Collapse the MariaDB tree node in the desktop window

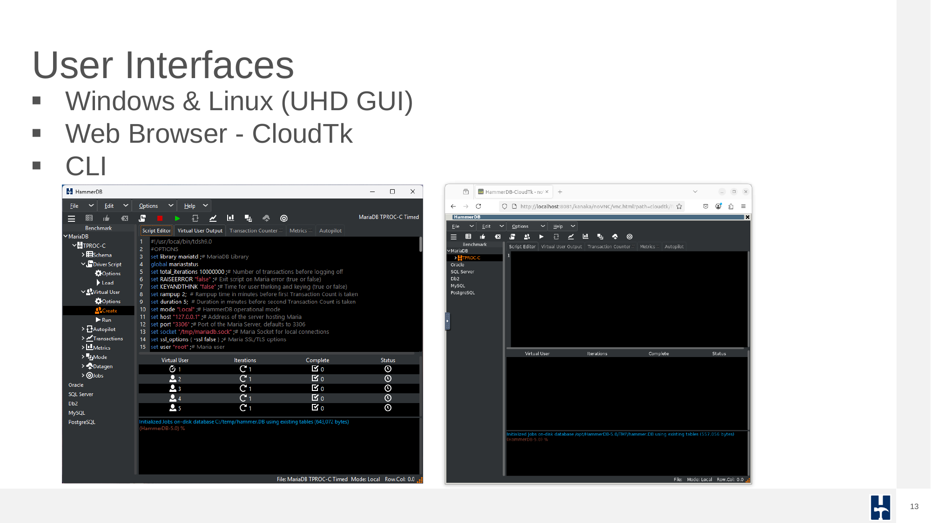[66, 236]
